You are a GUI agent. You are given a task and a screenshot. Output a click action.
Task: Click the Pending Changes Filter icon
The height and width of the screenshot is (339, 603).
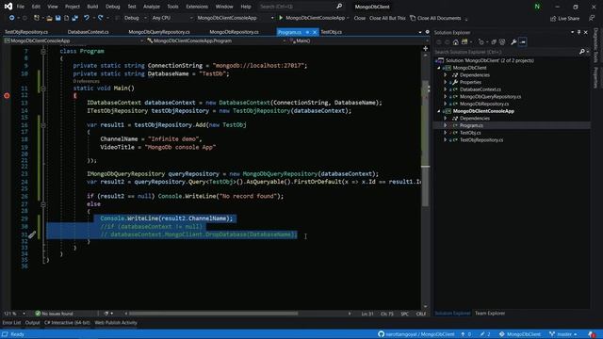tap(481, 41)
